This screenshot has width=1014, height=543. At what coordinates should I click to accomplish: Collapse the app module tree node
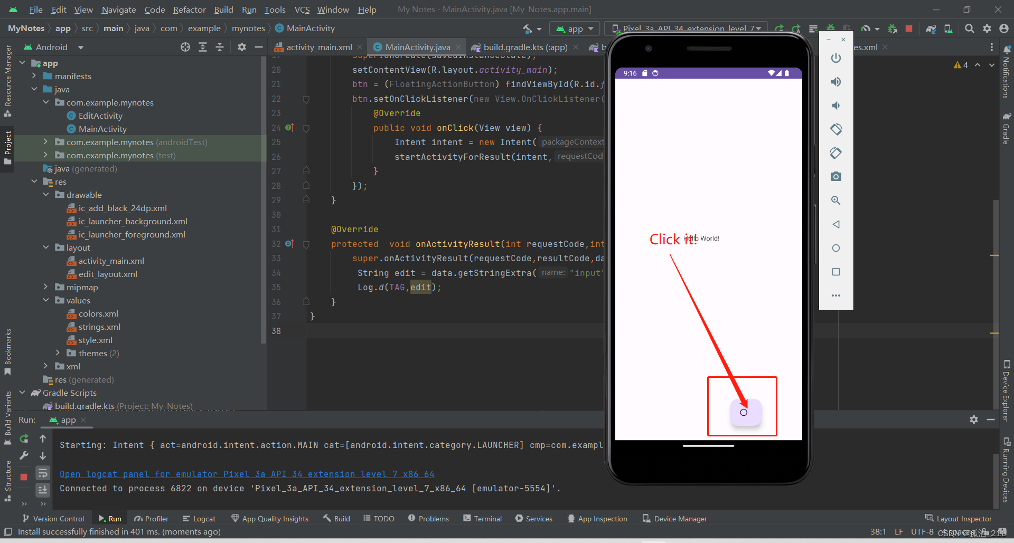pyautogui.click(x=22, y=63)
